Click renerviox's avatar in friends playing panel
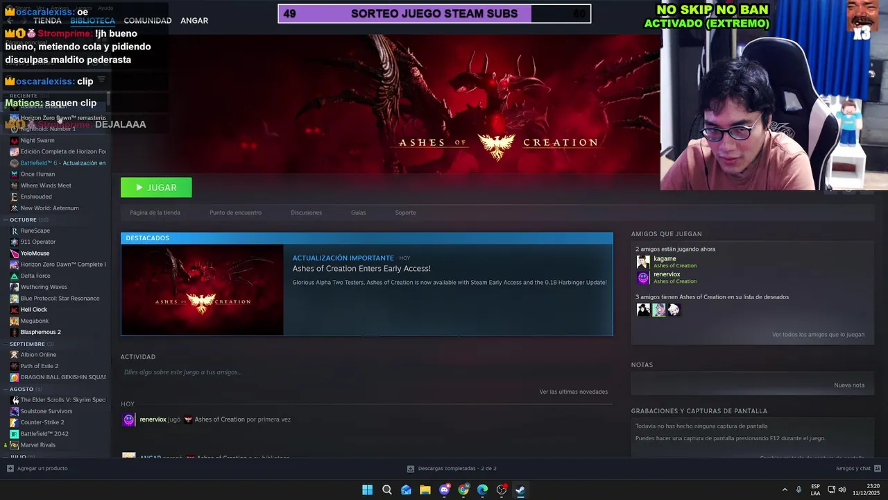888x500 pixels. 643,278
